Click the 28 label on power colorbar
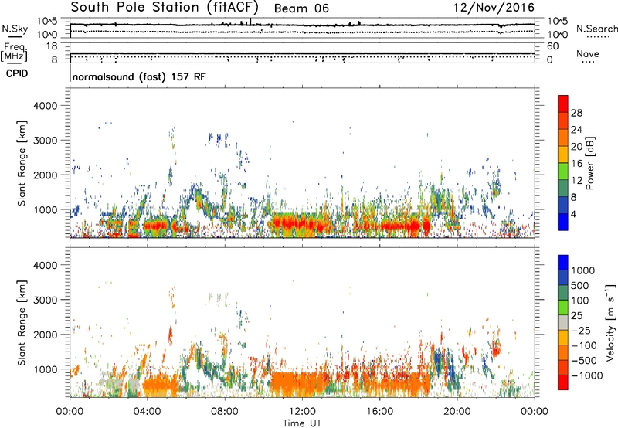The width and height of the screenshot is (618, 428). (x=576, y=113)
